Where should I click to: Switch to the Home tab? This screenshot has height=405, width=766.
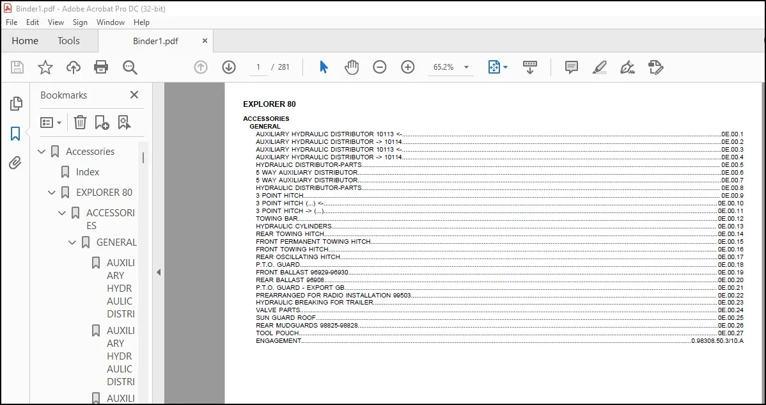(25, 41)
